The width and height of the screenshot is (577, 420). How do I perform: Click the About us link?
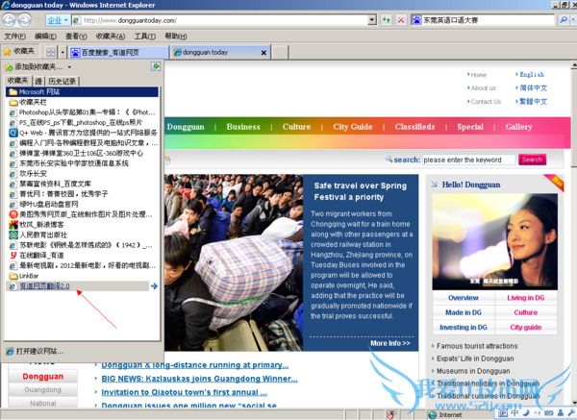pyautogui.click(x=483, y=87)
